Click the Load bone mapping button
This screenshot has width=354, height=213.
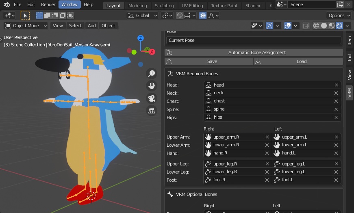[298, 61]
